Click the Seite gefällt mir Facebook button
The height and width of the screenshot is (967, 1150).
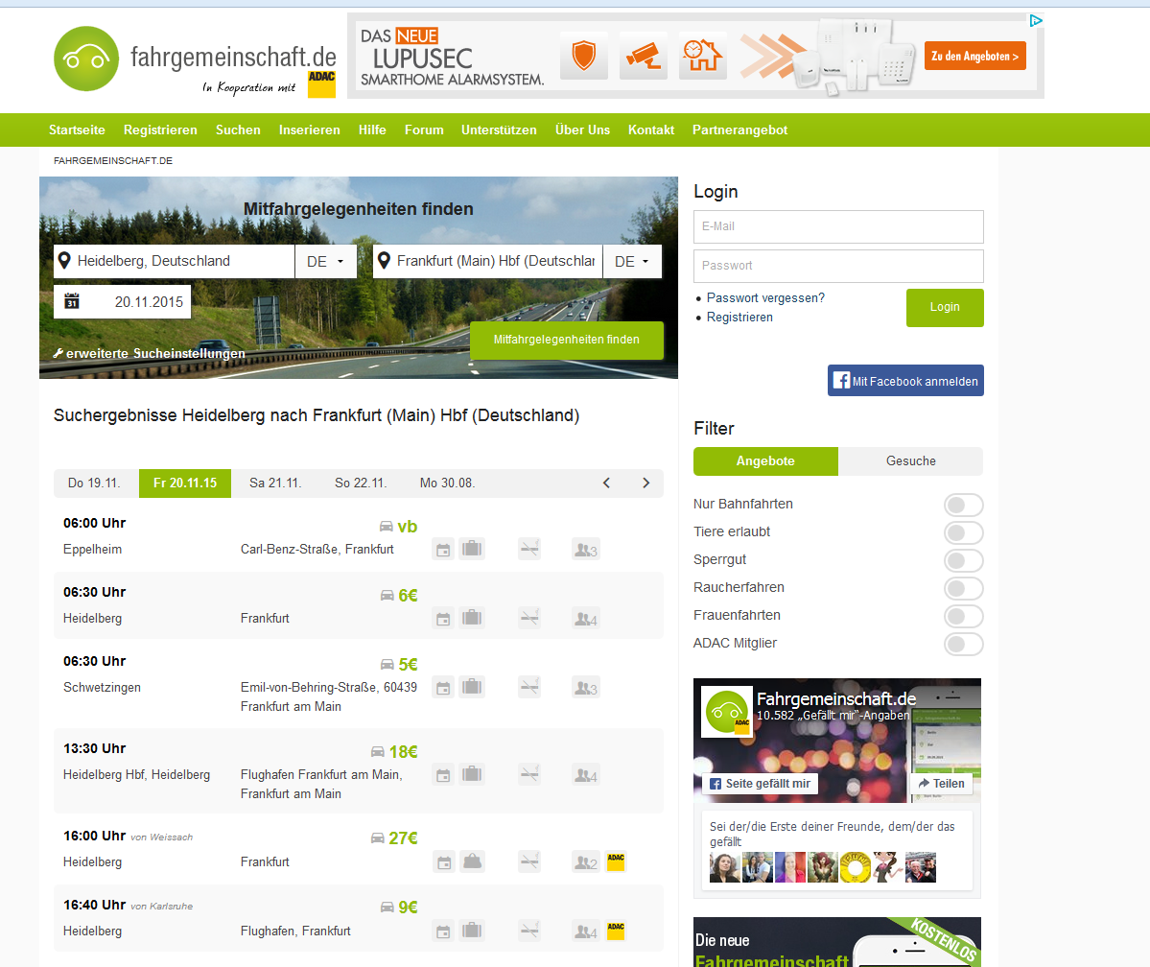click(760, 784)
